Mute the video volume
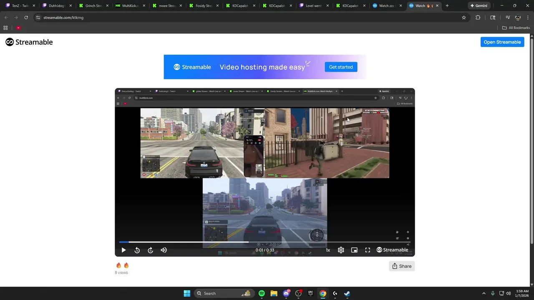Screen dimensions: 534x300 pos(164,250)
